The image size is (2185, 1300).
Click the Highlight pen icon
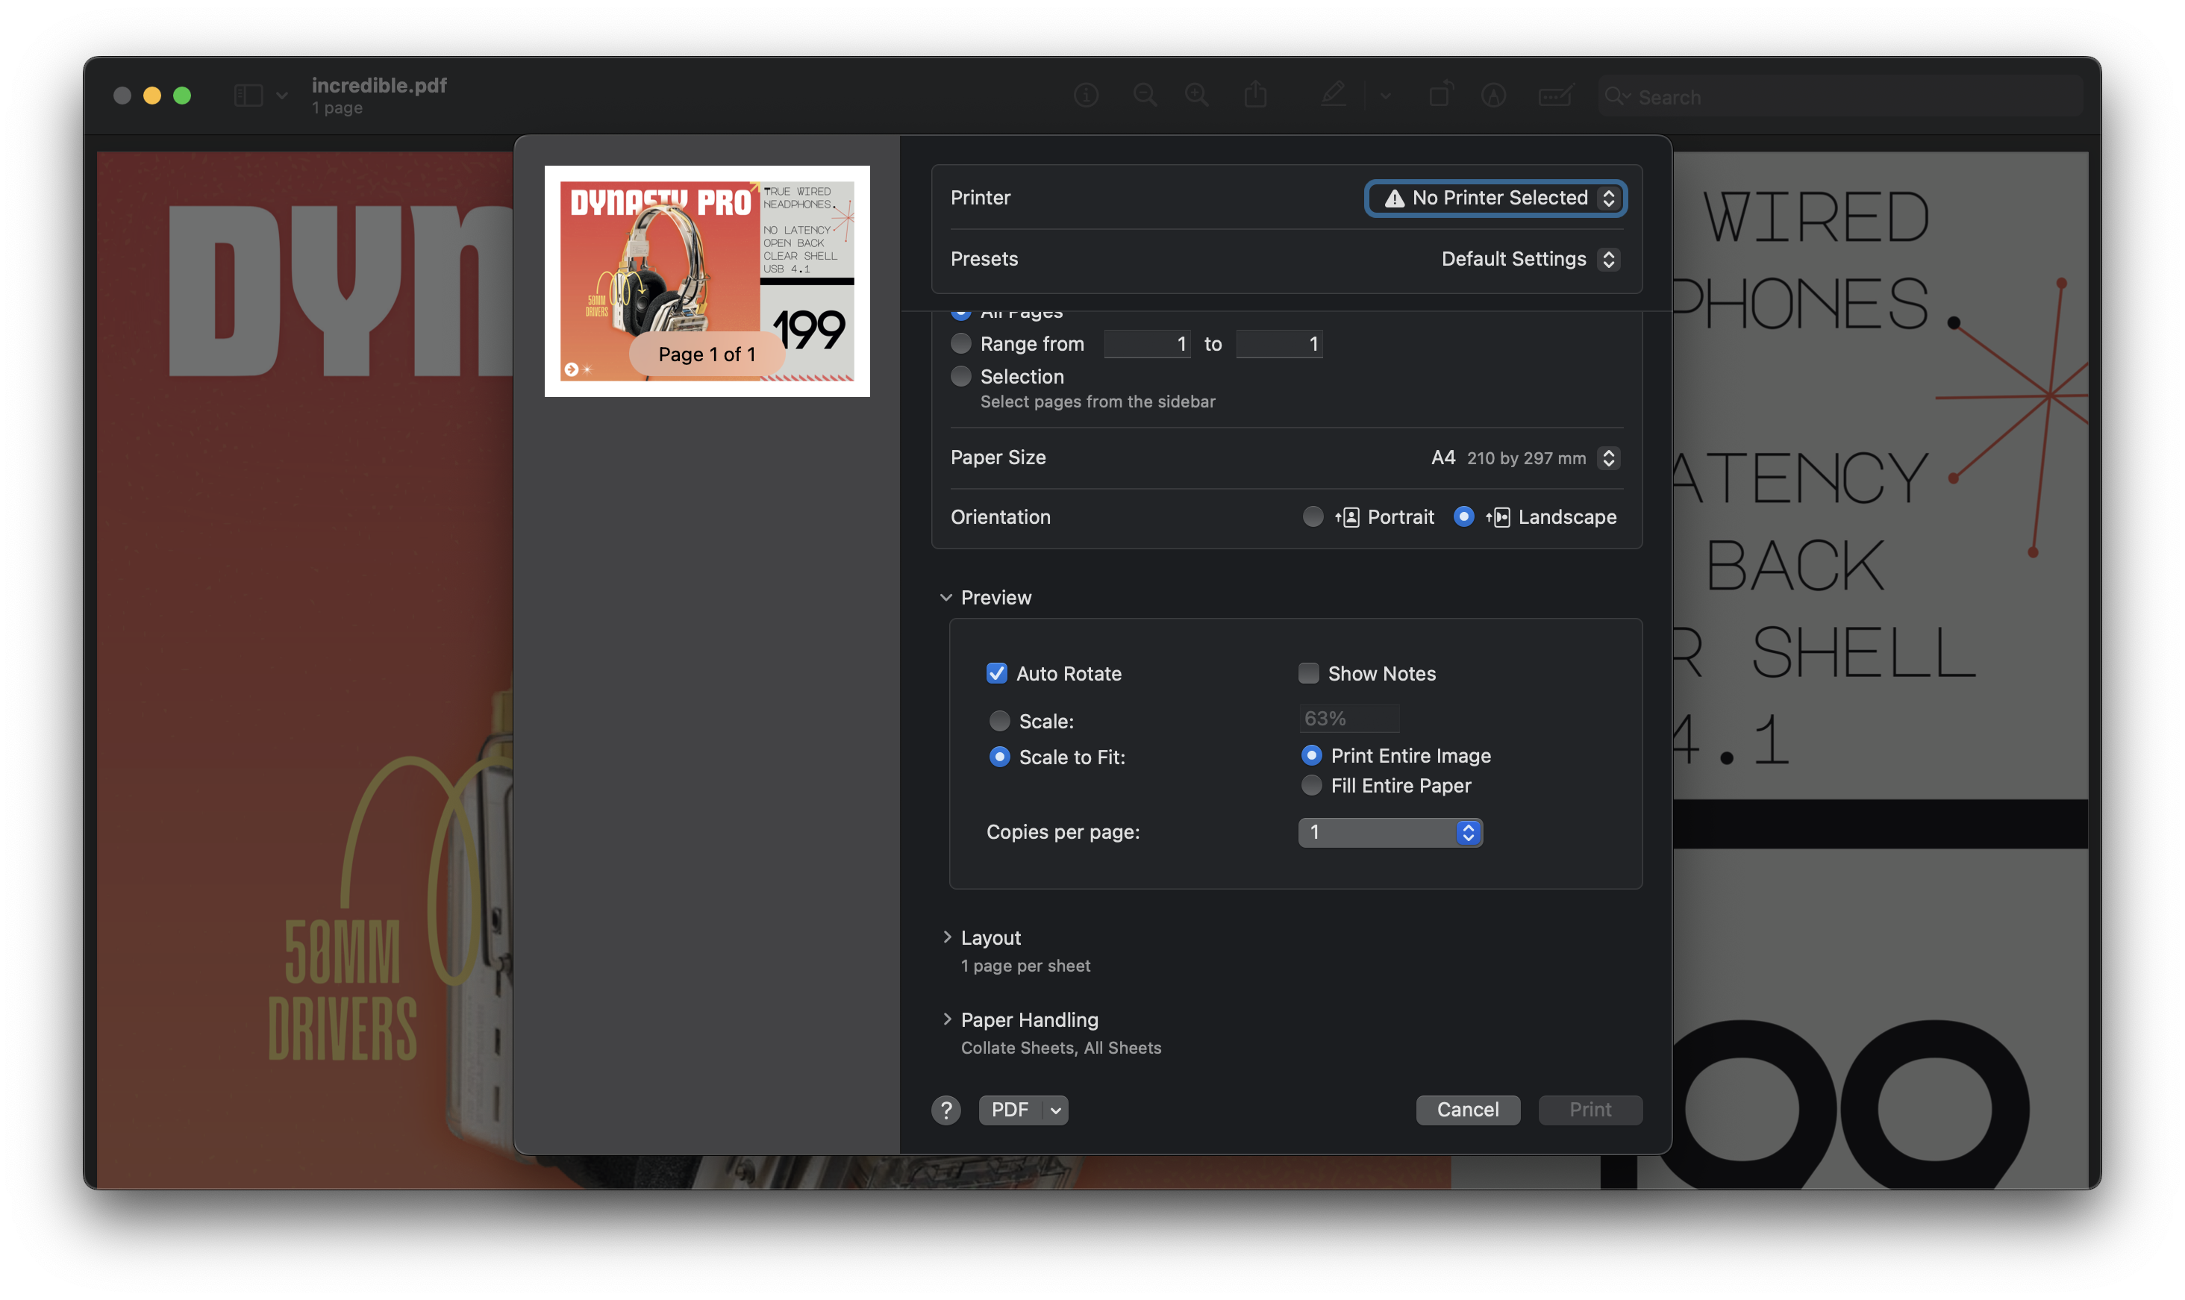(1333, 94)
